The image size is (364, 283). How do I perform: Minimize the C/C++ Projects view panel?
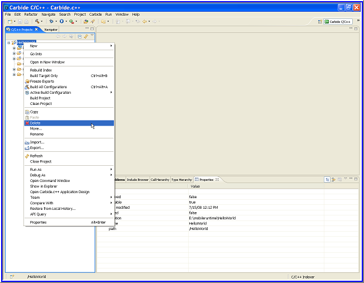pyautogui.click(x=87, y=28)
